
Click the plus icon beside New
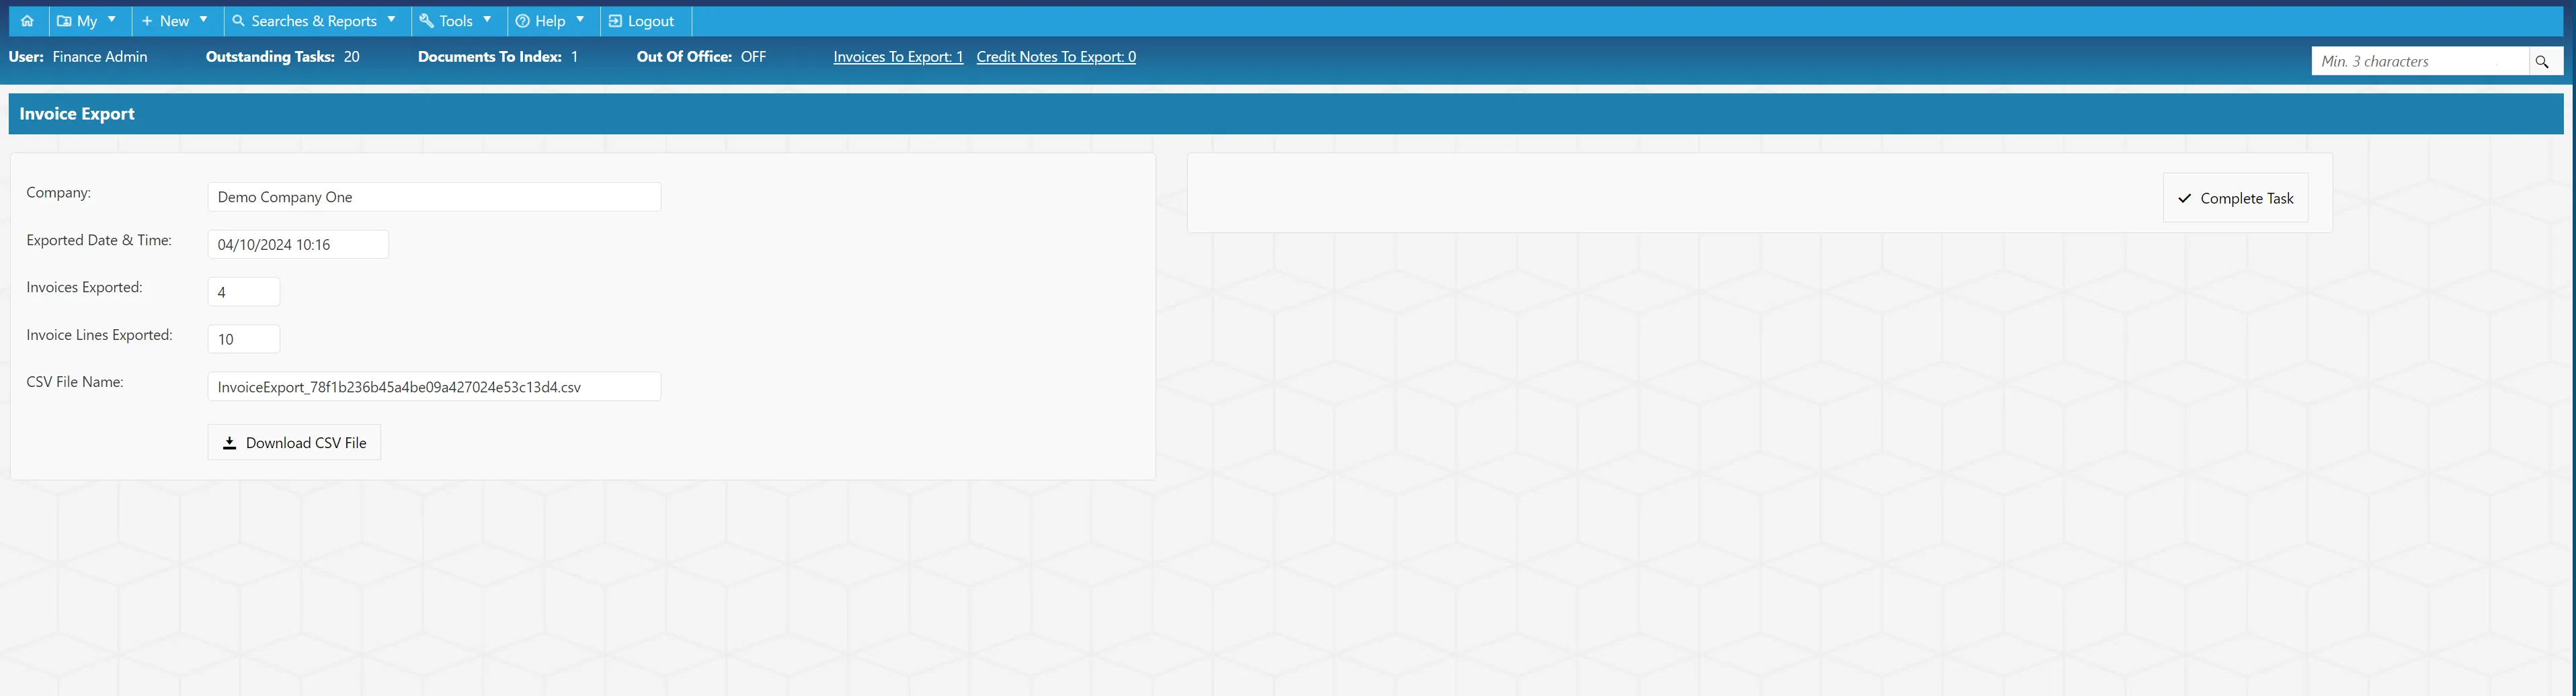click(x=147, y=21)
